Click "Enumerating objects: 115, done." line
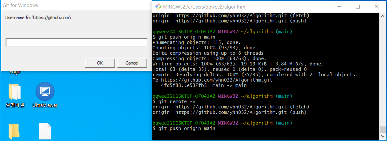The width and height of the screenshot is (387, 141). coord(196,42)
